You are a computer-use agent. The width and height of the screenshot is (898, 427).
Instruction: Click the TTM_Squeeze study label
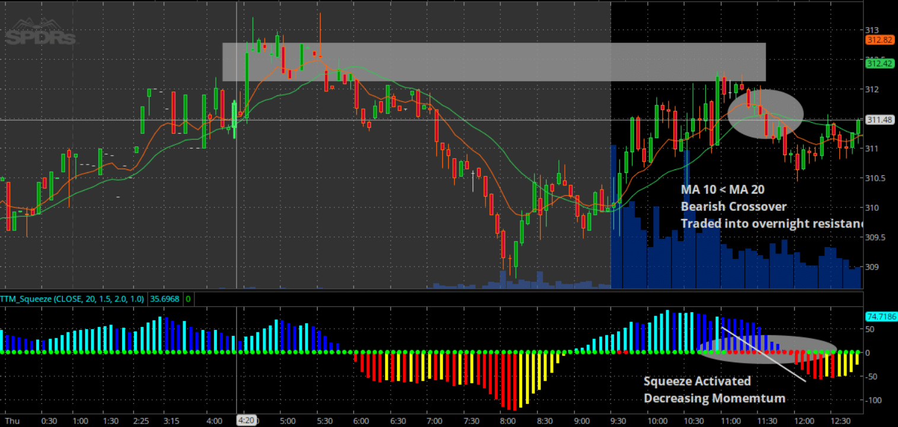point(72,299)
